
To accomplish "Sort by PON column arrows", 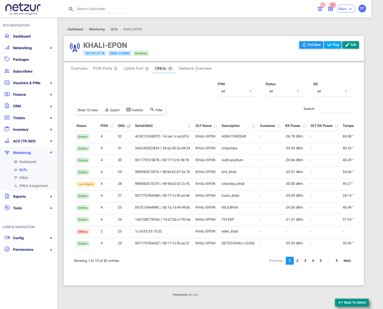I will click(112, 126).
